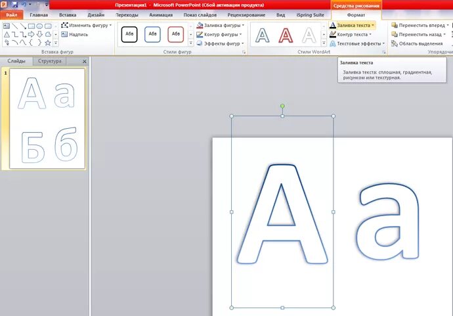Screen dimensions: 453x316
Task: Apply the blue outline Абв shape style
Action: click(x=152, y=34)
